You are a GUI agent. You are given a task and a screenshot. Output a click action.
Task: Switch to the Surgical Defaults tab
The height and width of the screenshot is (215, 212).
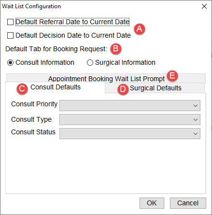155,88
